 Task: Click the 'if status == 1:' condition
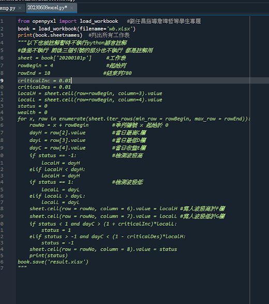(52, 182)
